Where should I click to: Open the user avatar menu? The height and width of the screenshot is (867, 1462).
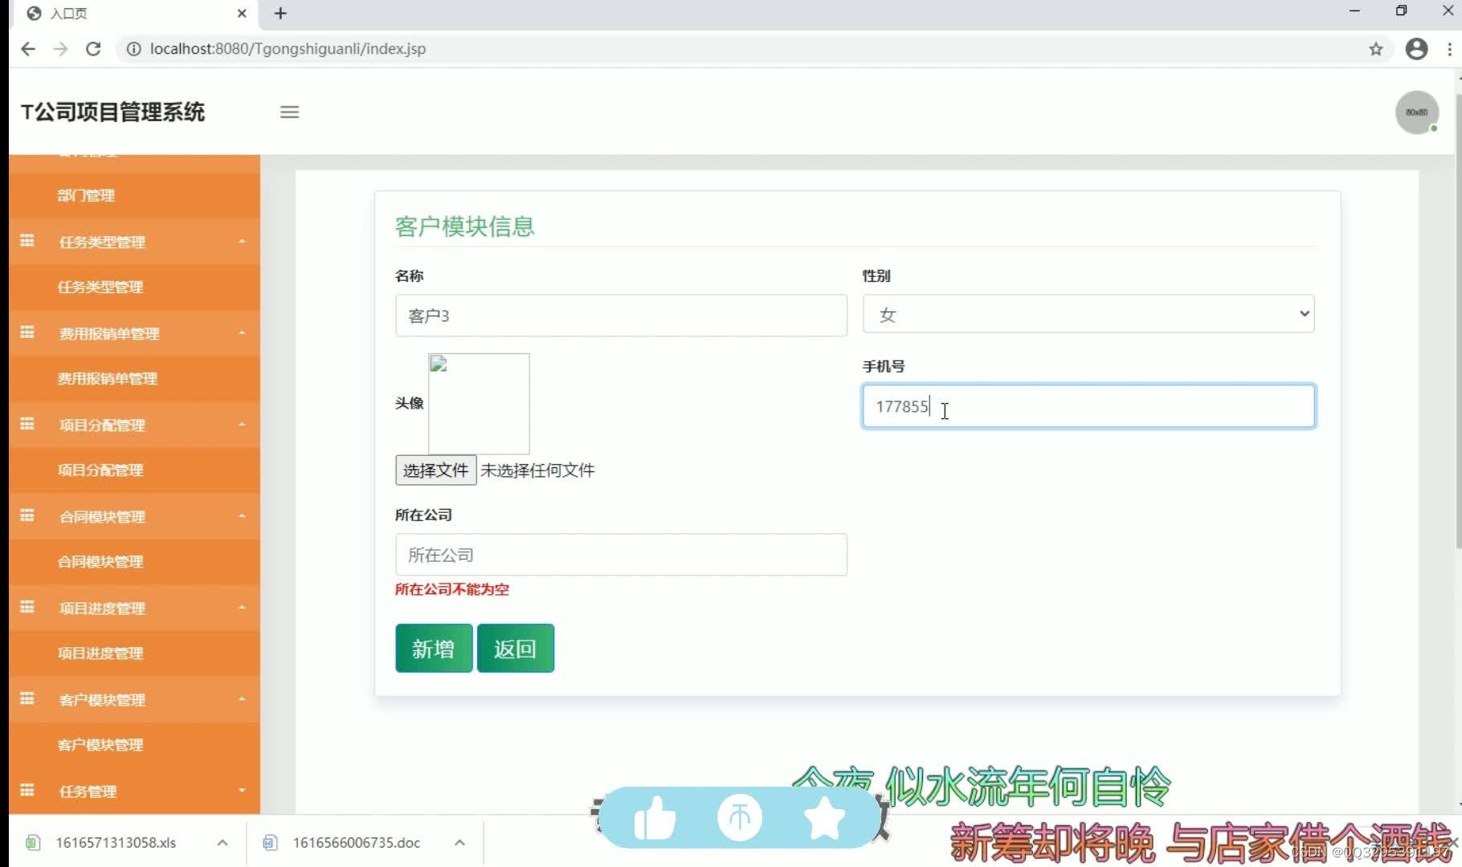[1416, 112]
